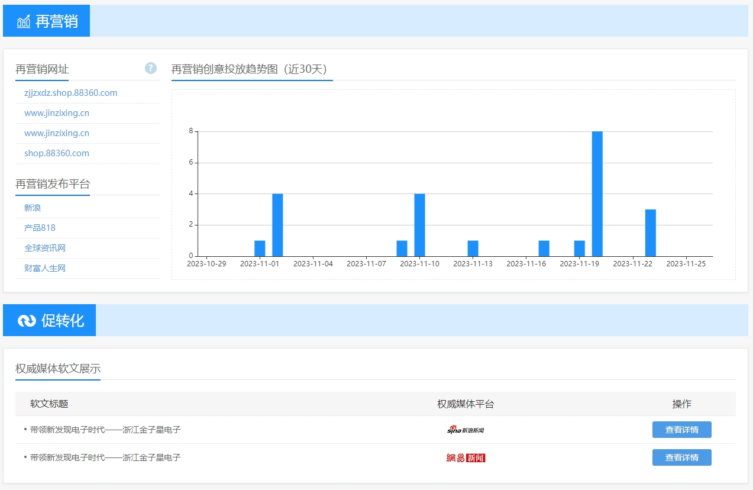The width and height of the screenshot is (753, 490).
Task: Select the 权威媒体软文展示 tab heading
Action: click(58, 368)
